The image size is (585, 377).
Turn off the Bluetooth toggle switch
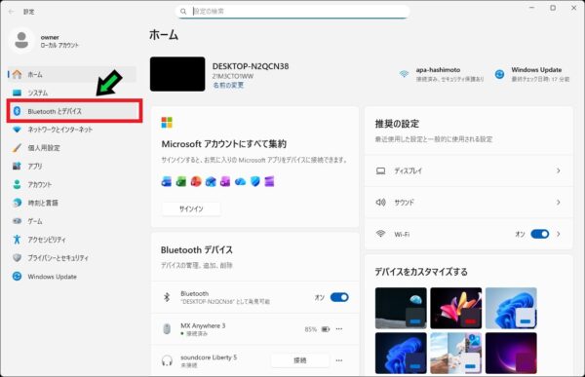click(x=339, y=297)
